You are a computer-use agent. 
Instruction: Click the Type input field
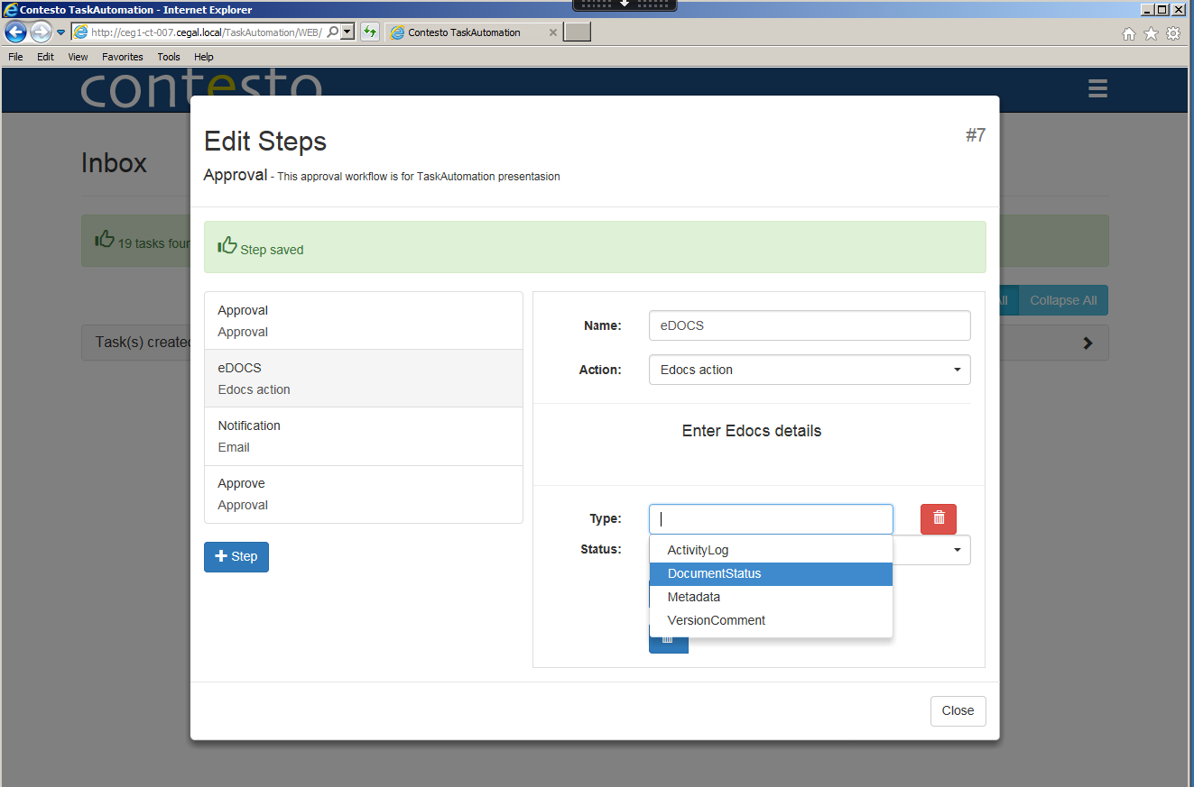point(771,519)
